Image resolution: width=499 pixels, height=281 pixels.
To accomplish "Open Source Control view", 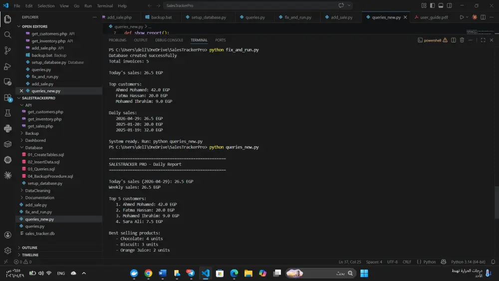I will pos(7,50).
